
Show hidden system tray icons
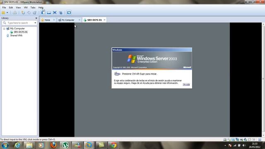pos(225,145)
